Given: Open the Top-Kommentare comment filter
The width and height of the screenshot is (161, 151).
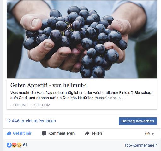Looking at the screenshot, I should click(140, 145).
